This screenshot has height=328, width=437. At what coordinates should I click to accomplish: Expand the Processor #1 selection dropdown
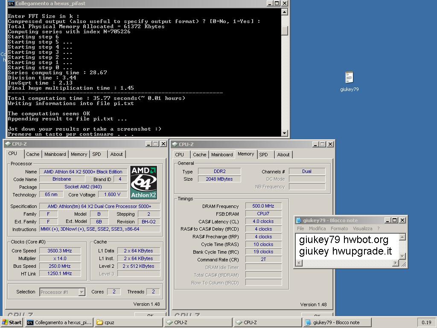click(82, 292)
